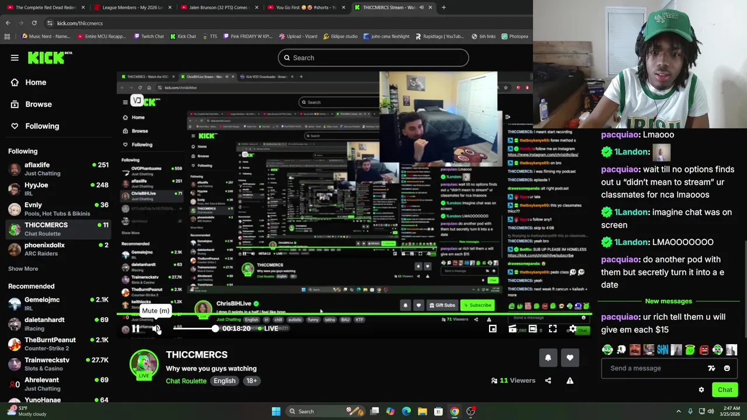Switch to You Go First shorts tab
Viewport: 747px width, 420px height.
pos(306,8)
